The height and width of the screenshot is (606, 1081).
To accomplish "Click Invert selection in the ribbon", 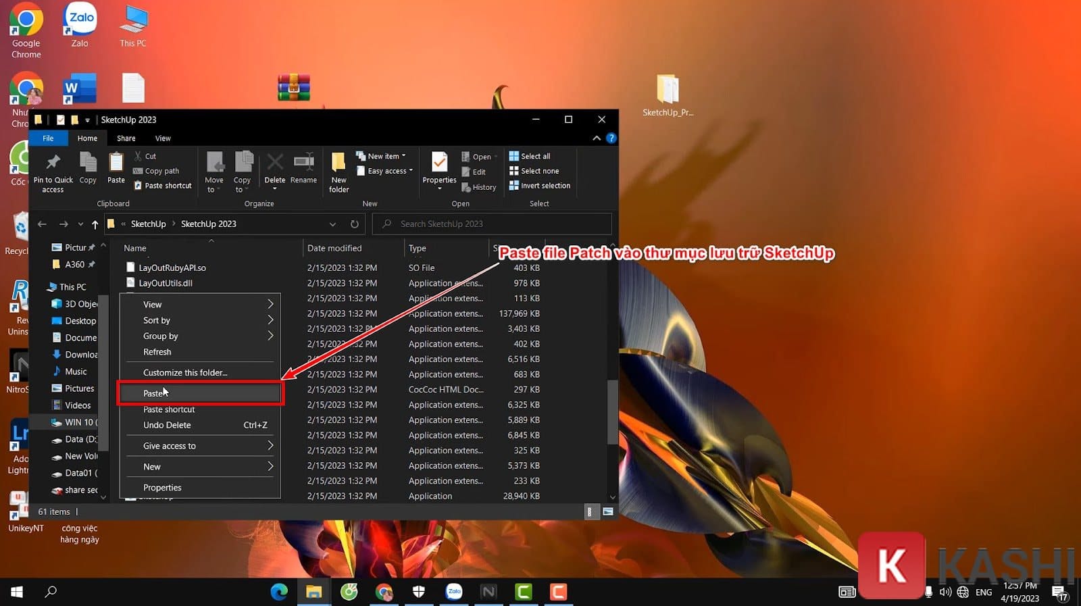I will (539, 186).
